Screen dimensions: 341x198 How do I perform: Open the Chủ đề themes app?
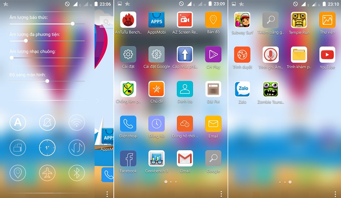click(x=156, y=89)
